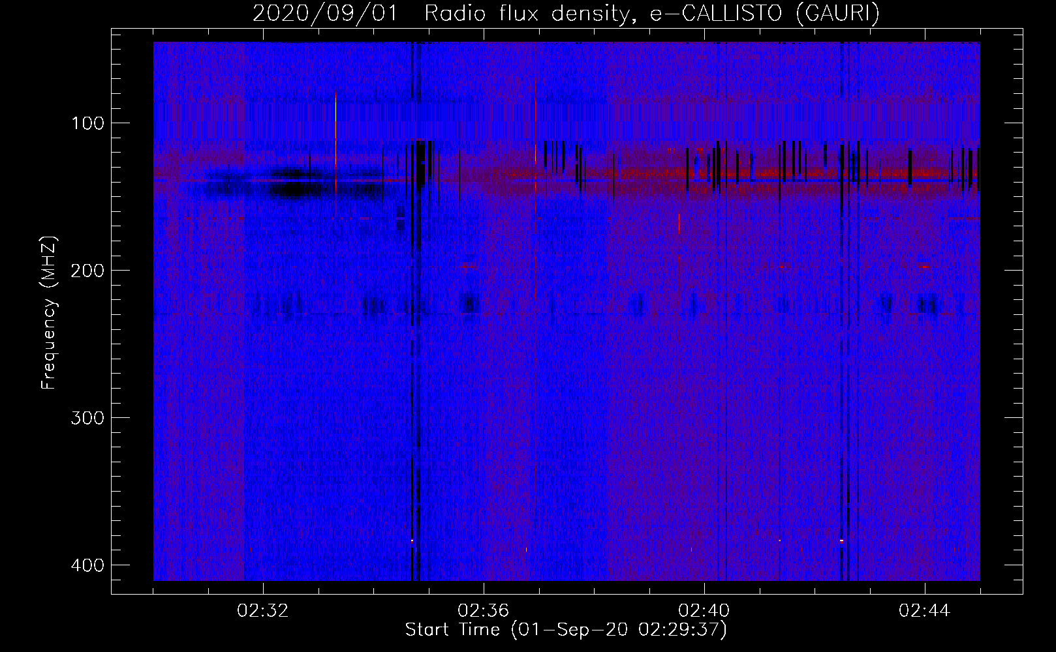
Task: Click the 02:44 time tick label
Action: (x=925, y=611)
